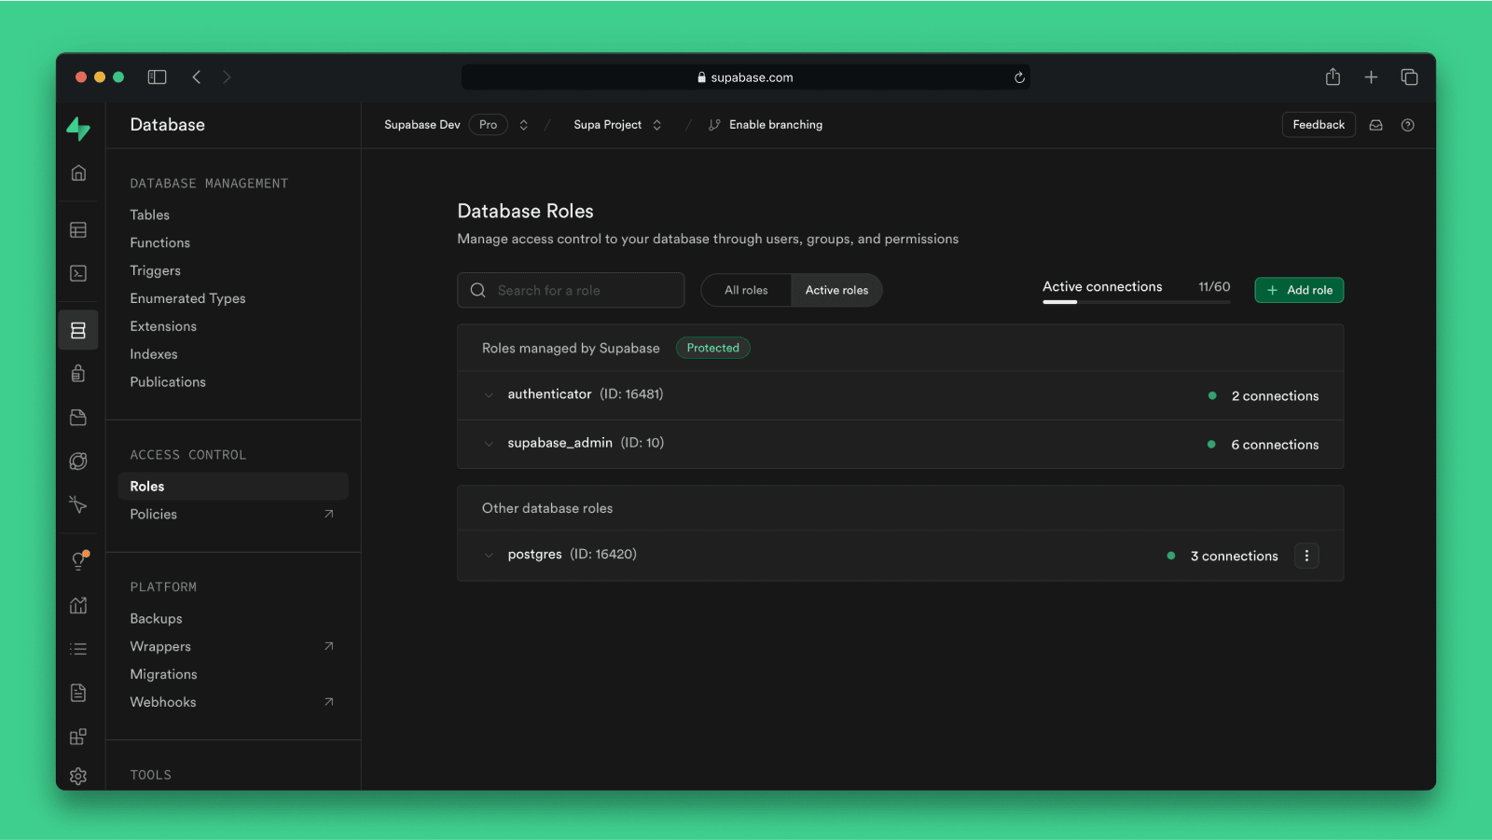Click the 11/60 connections count
This screenshot has height=840, width=1492.
(x=1214, y=287)
